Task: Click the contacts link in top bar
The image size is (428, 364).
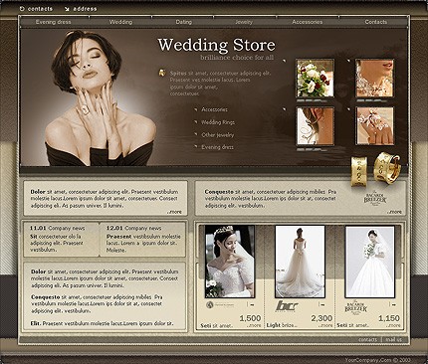Action: (40, 9)
